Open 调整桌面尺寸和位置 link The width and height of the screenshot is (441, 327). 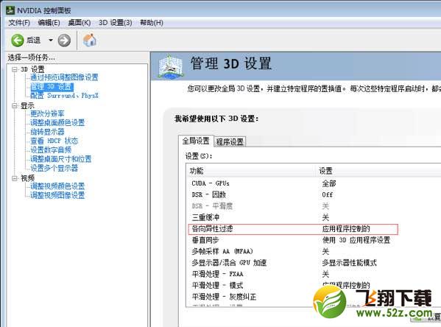coord(61,159)
